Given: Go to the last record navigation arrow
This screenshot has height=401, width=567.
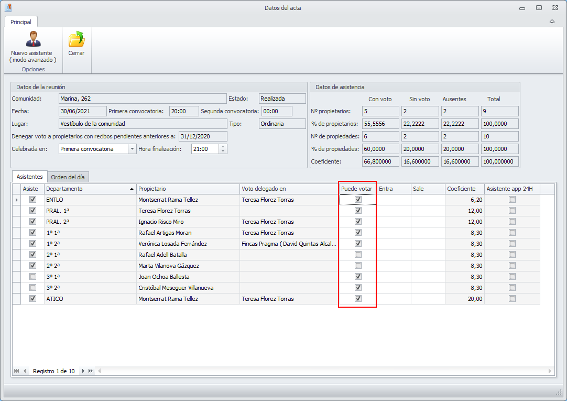Looking at the screenshot, I should coord(91,371).
